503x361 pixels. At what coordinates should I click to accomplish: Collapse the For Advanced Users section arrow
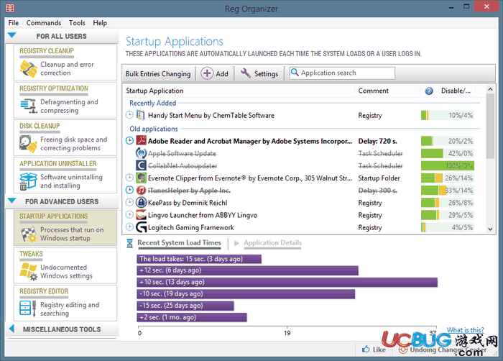pyautogui.click(x=11, y=201)
